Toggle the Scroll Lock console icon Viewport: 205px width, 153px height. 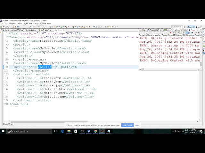pyautogui.click(x=182, y=33)
